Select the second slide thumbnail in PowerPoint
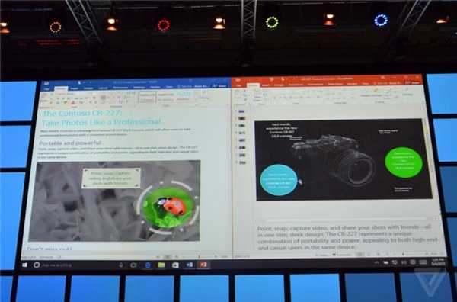The width and height of the screenshot is (457, 302). coord(241,118)
